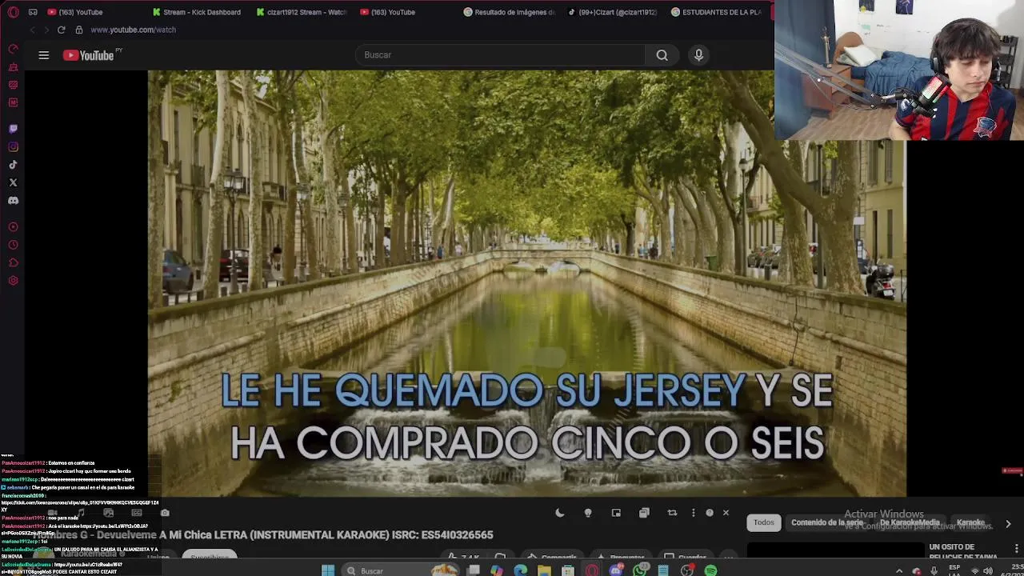The image size is (1024, 576).
Task: Switch to the cizart1912 Stream tab
Action: (302, 12)
